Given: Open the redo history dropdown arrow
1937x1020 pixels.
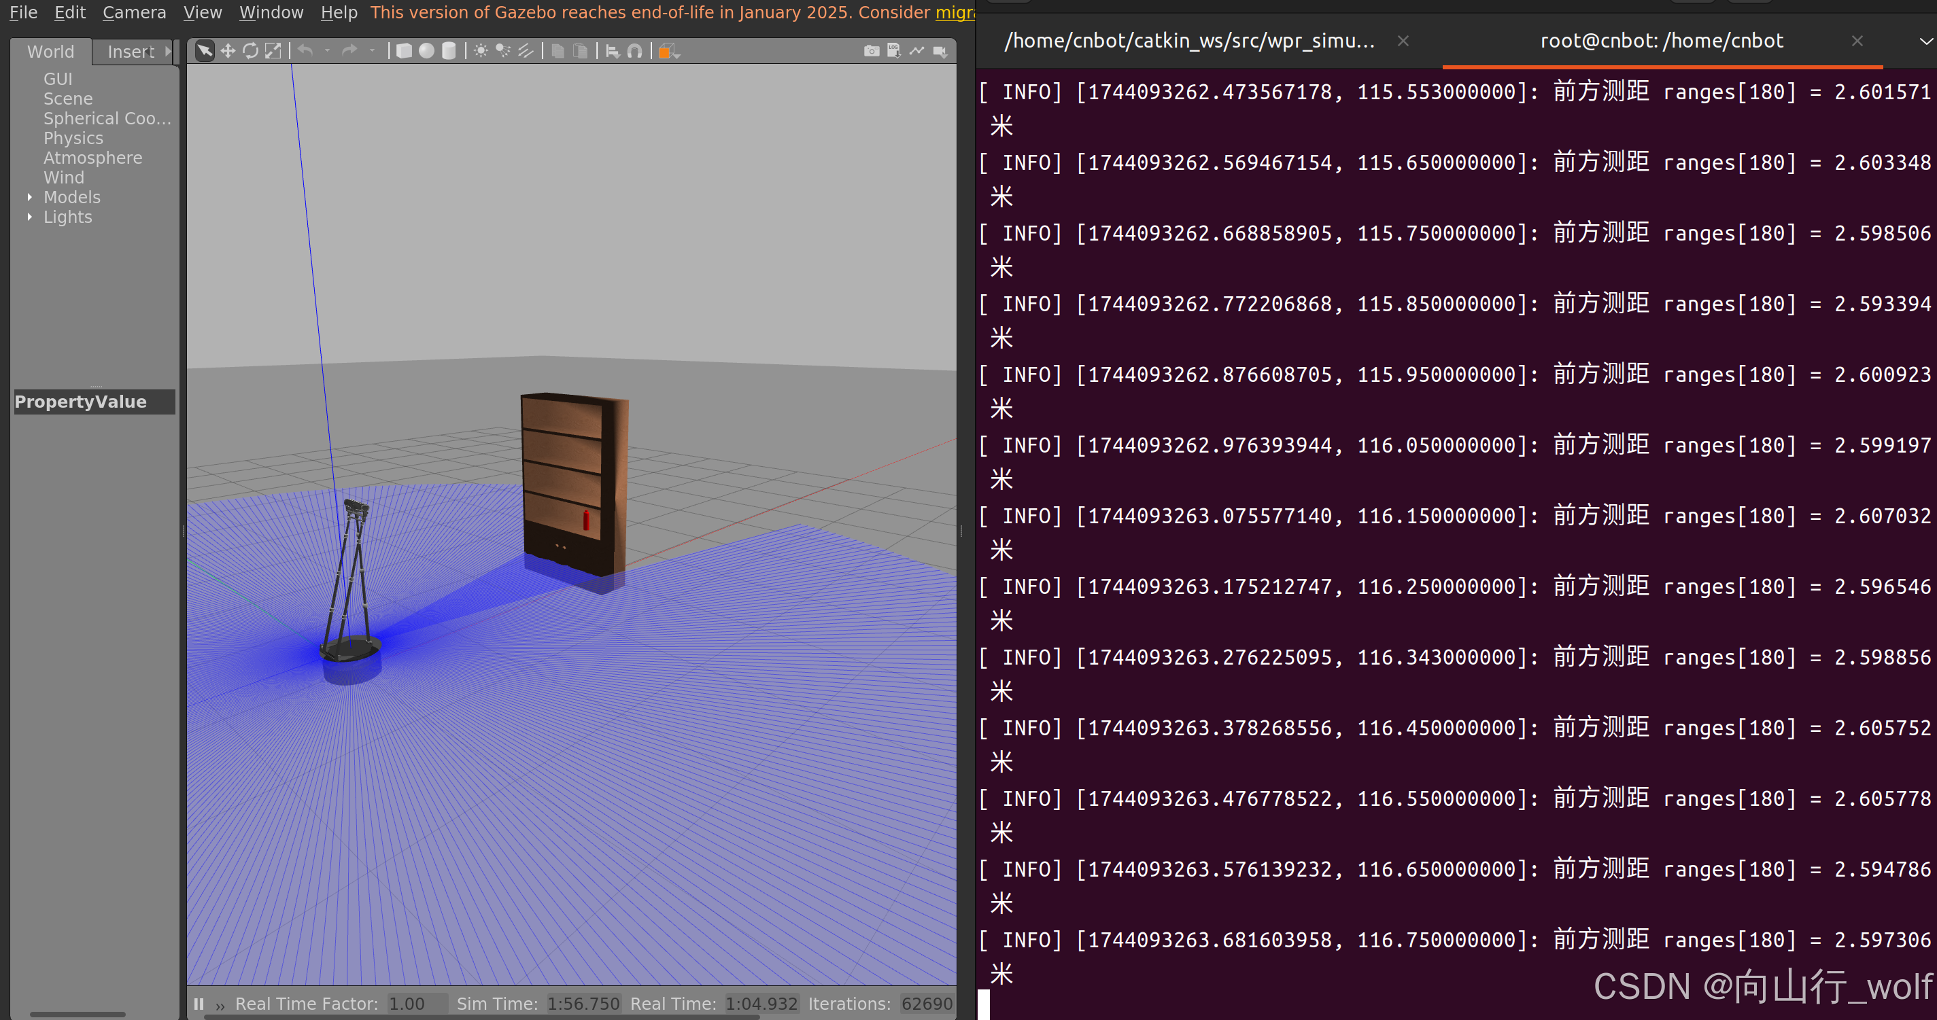Looking at the screenshot, I should pyautogui.click(x=372, y=51).
